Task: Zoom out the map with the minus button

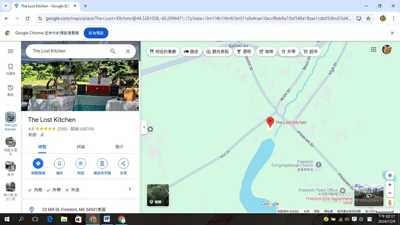Action: click(x=390, y=193)
